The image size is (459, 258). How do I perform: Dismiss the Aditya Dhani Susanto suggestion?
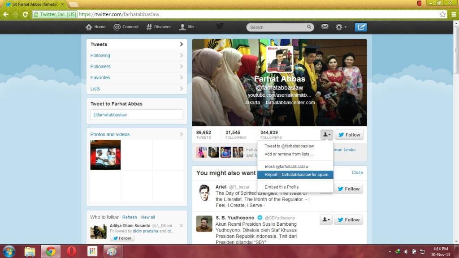(x=181, y=226)
